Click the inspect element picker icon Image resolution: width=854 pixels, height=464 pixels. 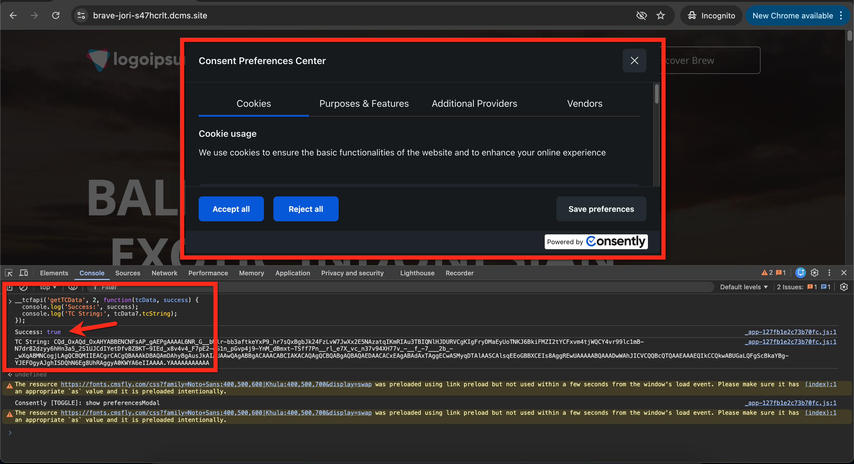click(9, 273)
